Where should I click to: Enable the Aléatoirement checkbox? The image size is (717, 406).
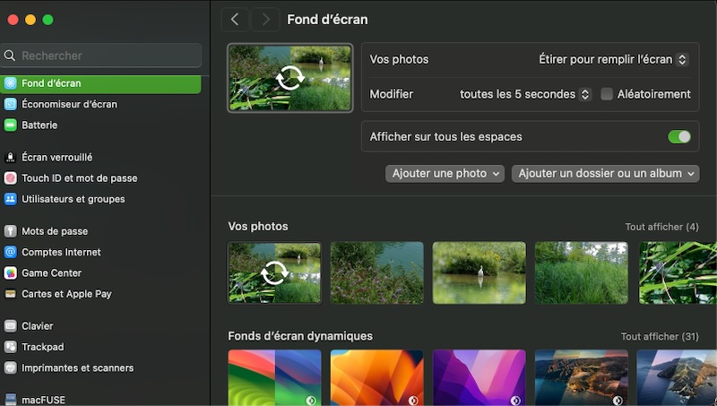click(x=607, y=94)
